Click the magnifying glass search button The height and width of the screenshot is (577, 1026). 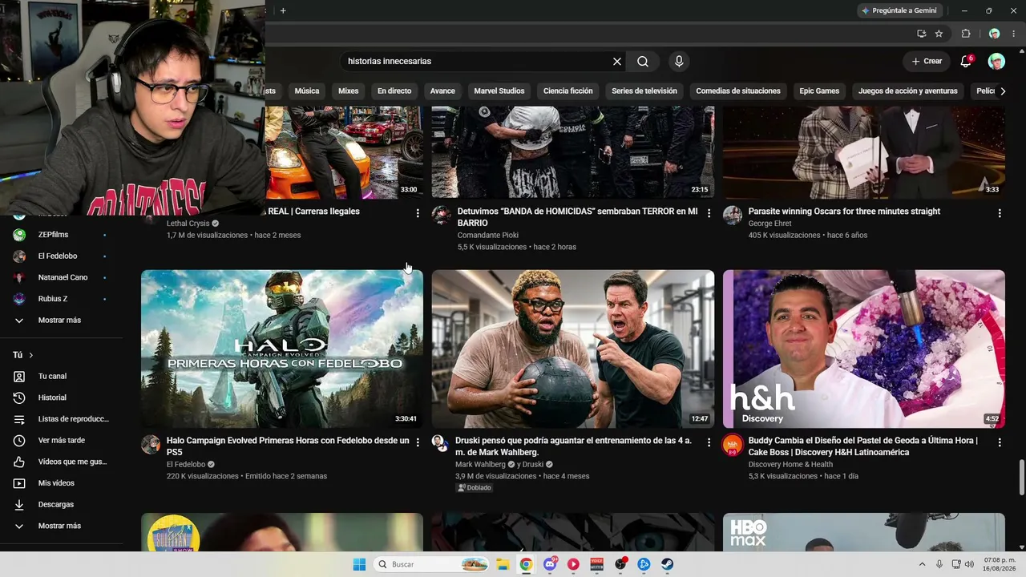pos(643,62)
